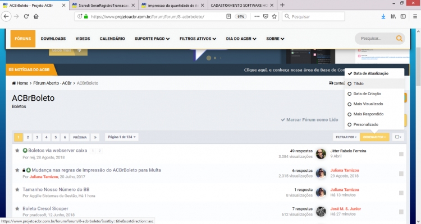421x224 pixels.
Task: Jump to last page double-arrow button
Action: (95, 137)
